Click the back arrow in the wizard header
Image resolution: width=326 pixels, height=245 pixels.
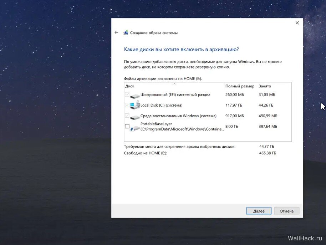tap(116, 32)
